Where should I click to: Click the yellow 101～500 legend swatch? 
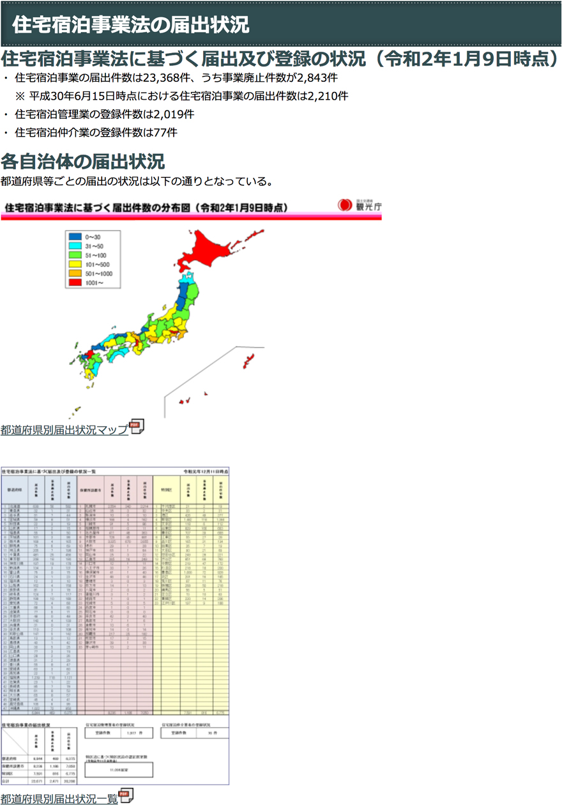click(75, 264)
